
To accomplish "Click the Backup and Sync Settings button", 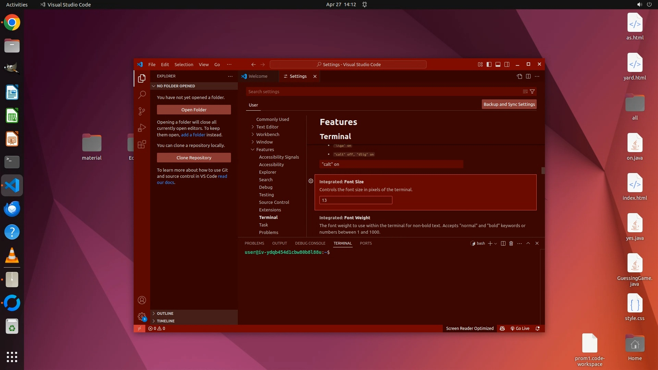I will coord(509,104).
